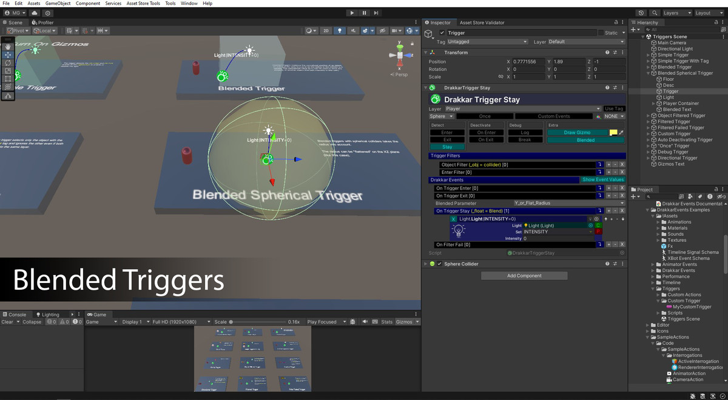Open the draw mode shading dropdown
The height and width of the screenshot is (400, 728).
[311, 30]
